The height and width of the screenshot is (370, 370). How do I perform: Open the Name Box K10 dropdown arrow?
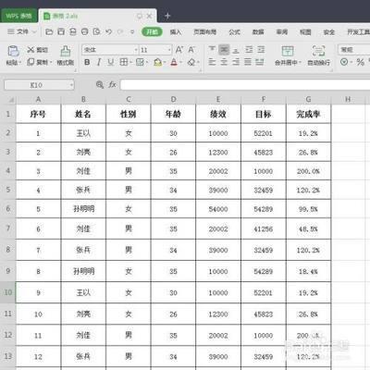pos(71,85)
